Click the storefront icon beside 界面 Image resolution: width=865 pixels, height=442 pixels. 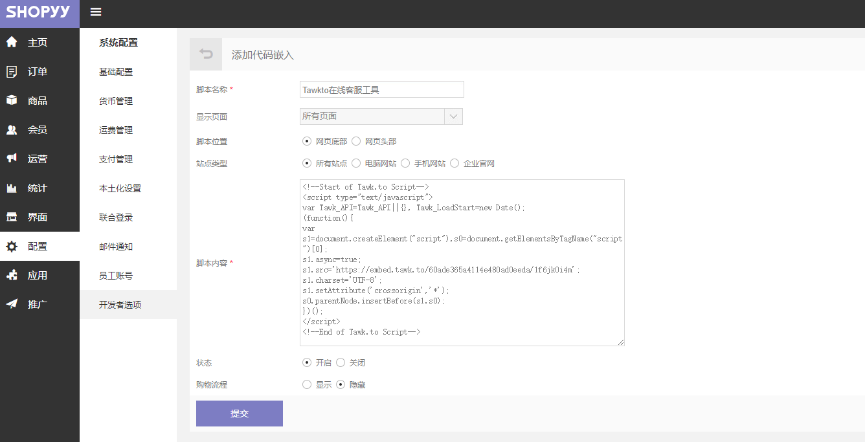tap(12, 217)
